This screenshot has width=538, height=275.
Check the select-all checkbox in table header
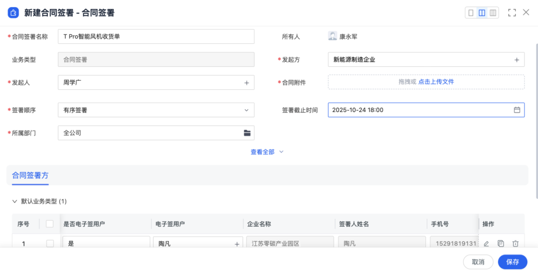point(50,224)
